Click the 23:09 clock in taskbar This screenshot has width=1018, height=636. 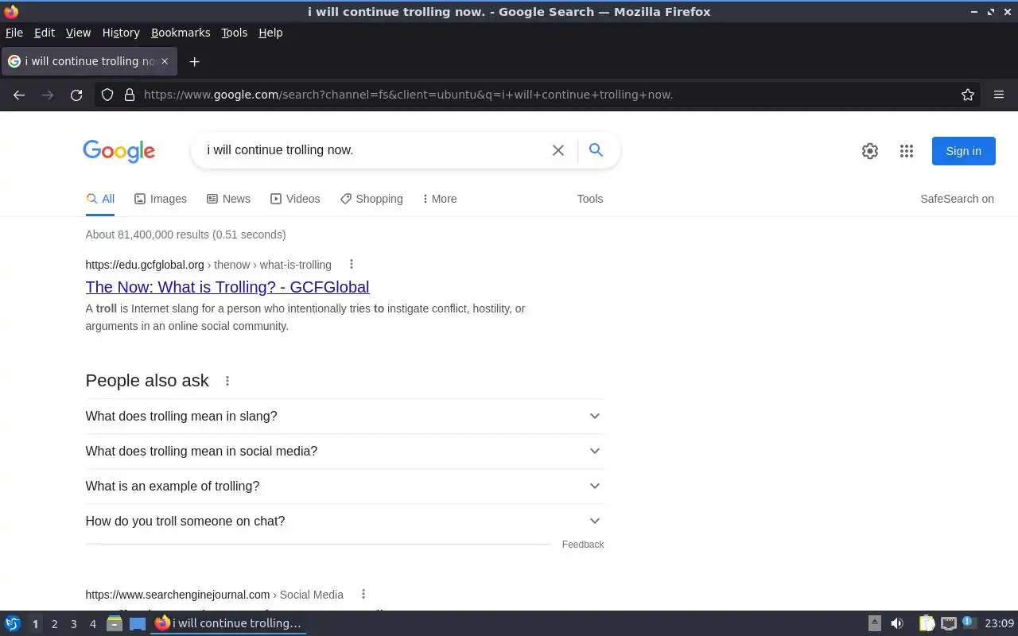tap(1000, 624)
